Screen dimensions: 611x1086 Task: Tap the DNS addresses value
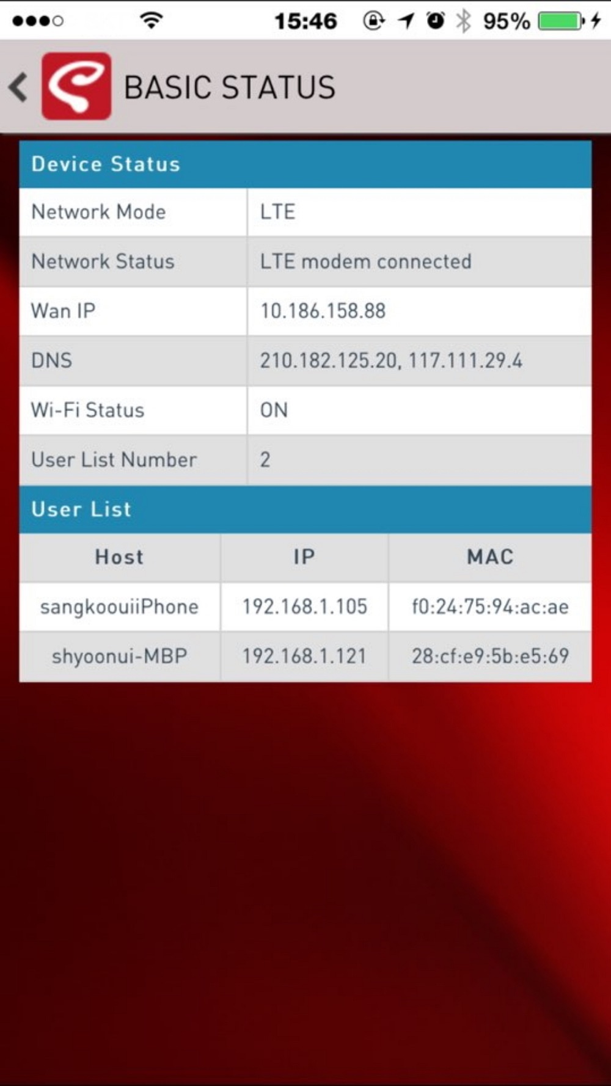click(x=391, y=360)
